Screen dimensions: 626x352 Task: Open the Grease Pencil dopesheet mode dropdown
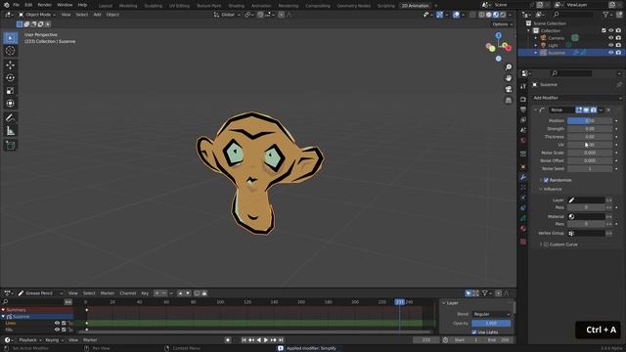click(x=40, y=293)
